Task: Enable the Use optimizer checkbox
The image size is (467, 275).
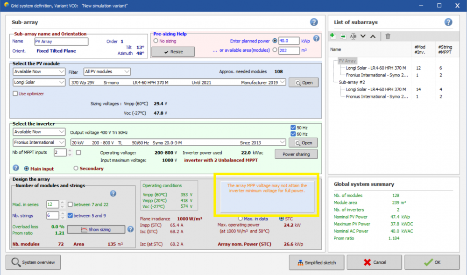Action: (x=15, y=94)
